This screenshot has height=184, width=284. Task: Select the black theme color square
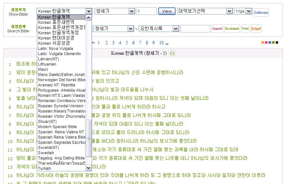[x=277, y=43]
